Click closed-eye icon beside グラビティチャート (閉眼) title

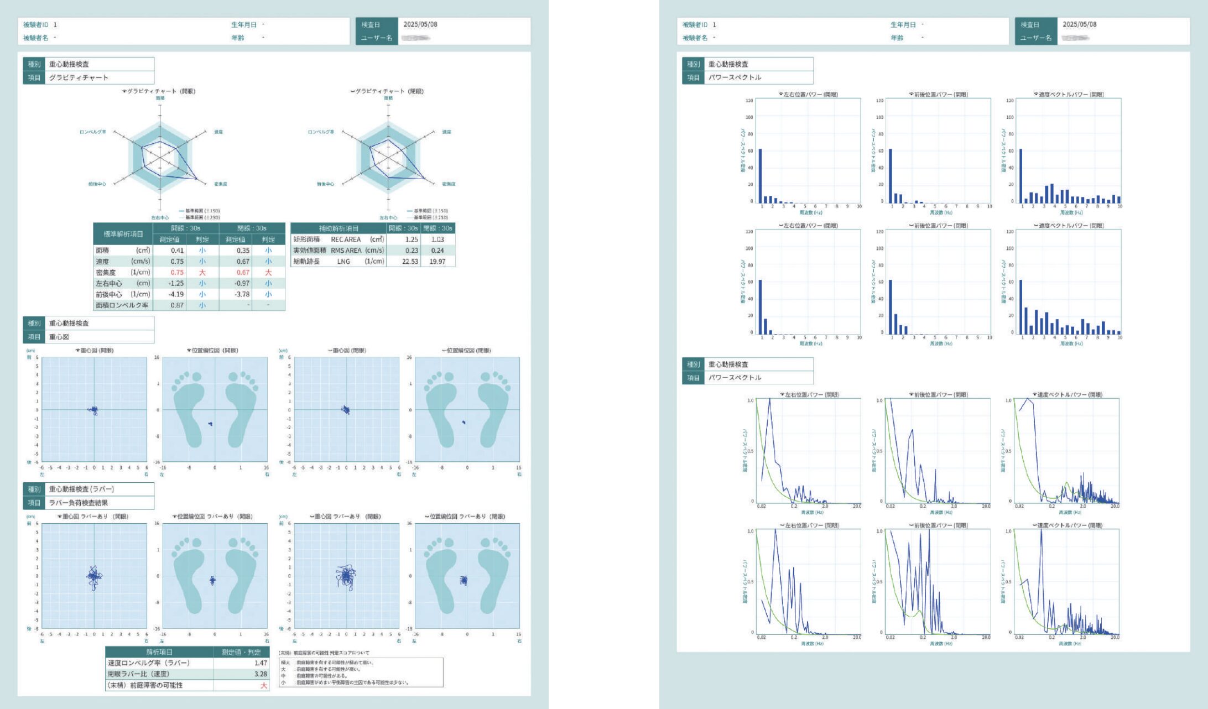point(352,91)
